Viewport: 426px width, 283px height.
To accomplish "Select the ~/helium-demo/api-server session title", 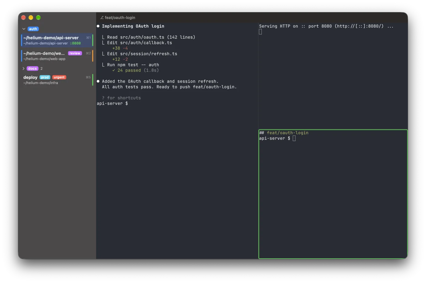I will coord(51,38).
